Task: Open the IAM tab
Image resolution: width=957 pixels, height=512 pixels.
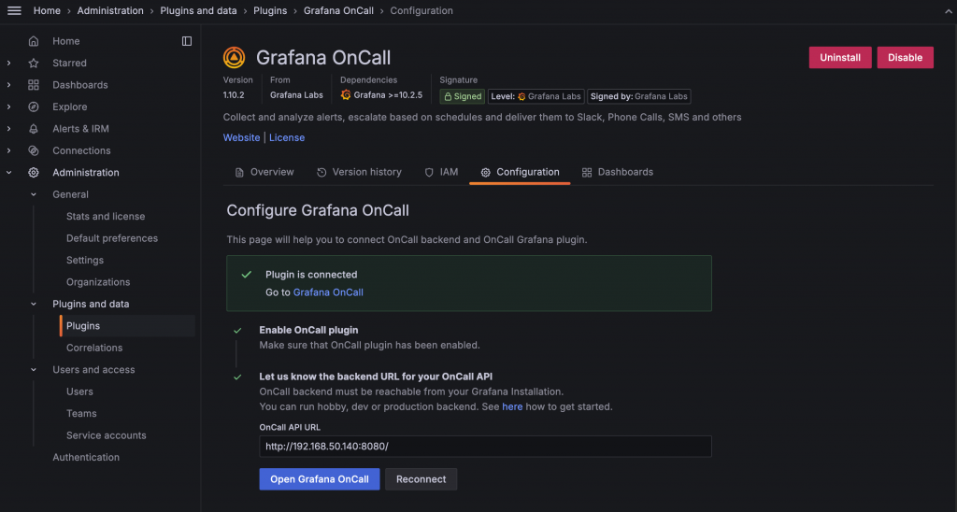Action: pos(441,172)
